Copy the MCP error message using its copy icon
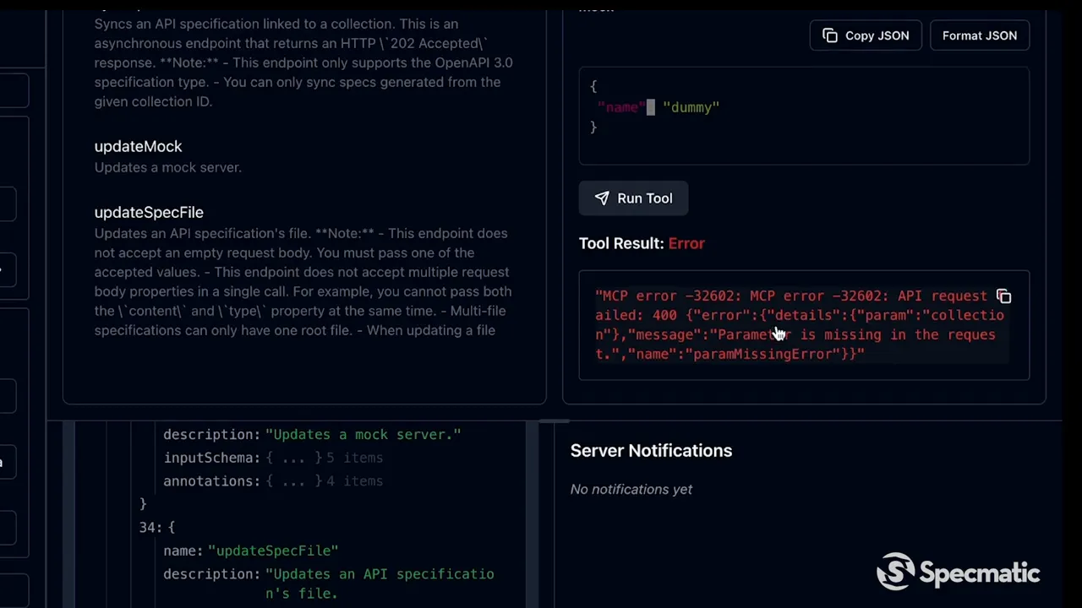Viewport: 1082px width, 608px height. [x=1003, y=296]
